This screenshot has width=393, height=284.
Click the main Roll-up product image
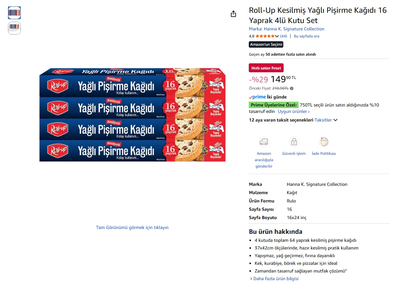click(x=132, y=114)
